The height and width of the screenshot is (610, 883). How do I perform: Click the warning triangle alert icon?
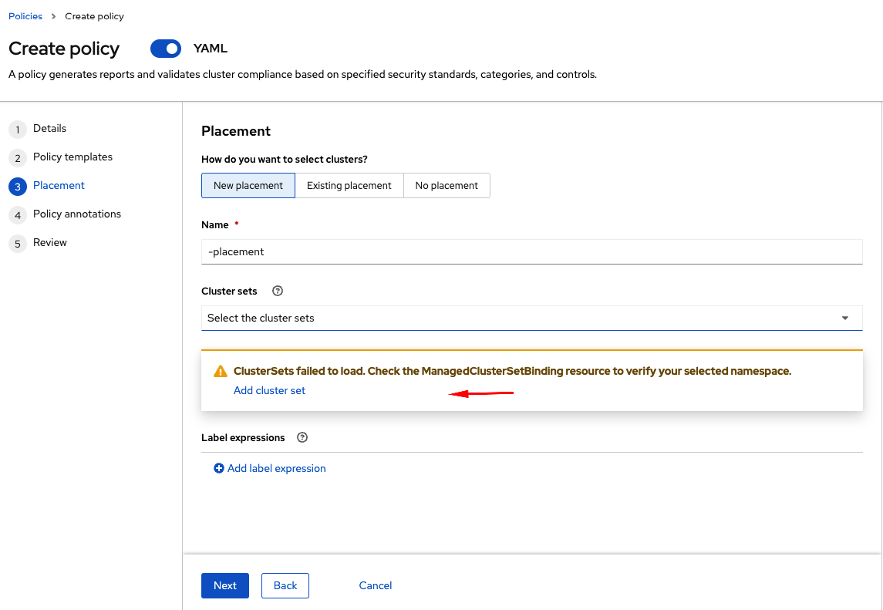(221, 371)
